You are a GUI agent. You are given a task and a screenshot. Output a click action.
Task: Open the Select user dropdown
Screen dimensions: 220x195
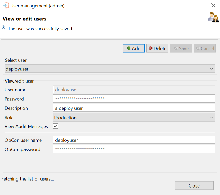point(110,69)
